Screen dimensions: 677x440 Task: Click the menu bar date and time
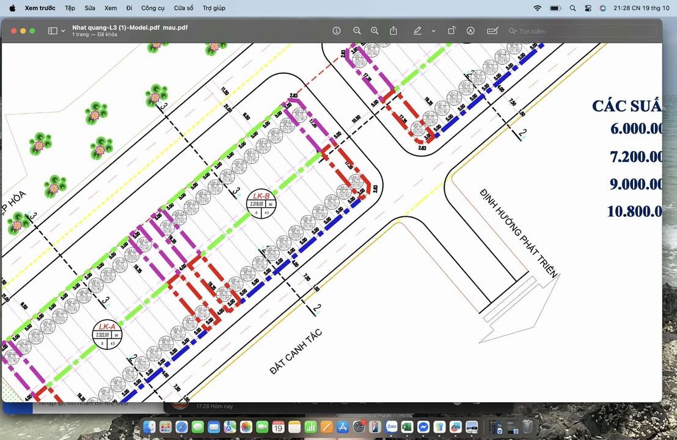click(x=641, y=8)
